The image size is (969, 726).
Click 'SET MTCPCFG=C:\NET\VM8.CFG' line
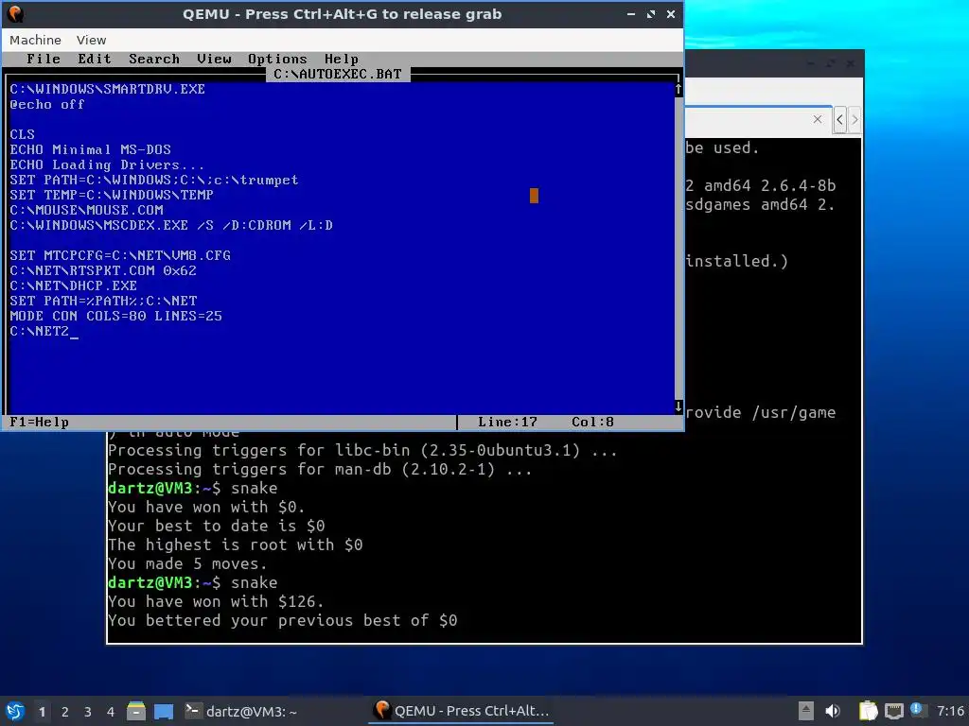click(120, 255)
